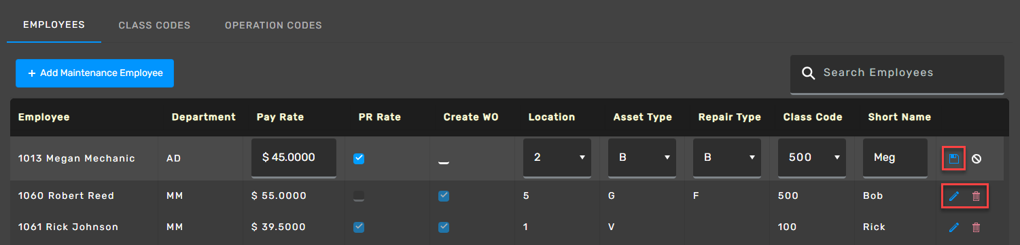Toggle PR Rate checkbox for Megan Mechanic

[359, 158]
